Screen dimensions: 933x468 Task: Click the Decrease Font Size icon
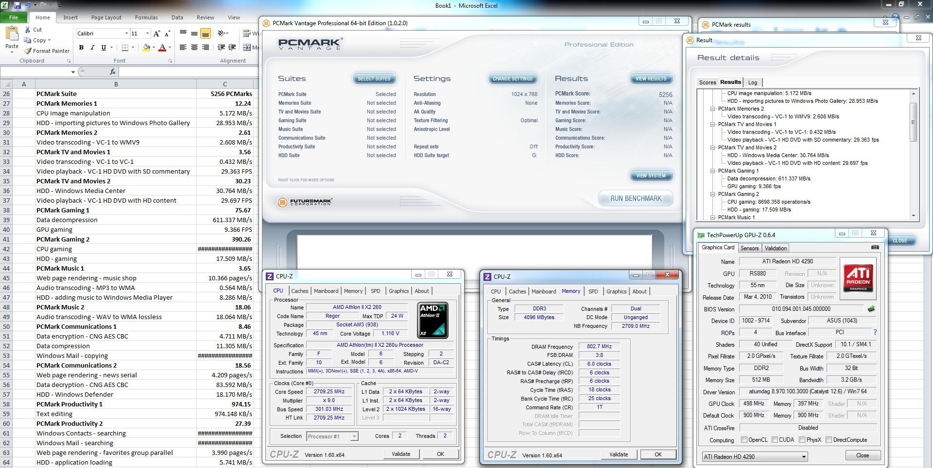[167, 33]
